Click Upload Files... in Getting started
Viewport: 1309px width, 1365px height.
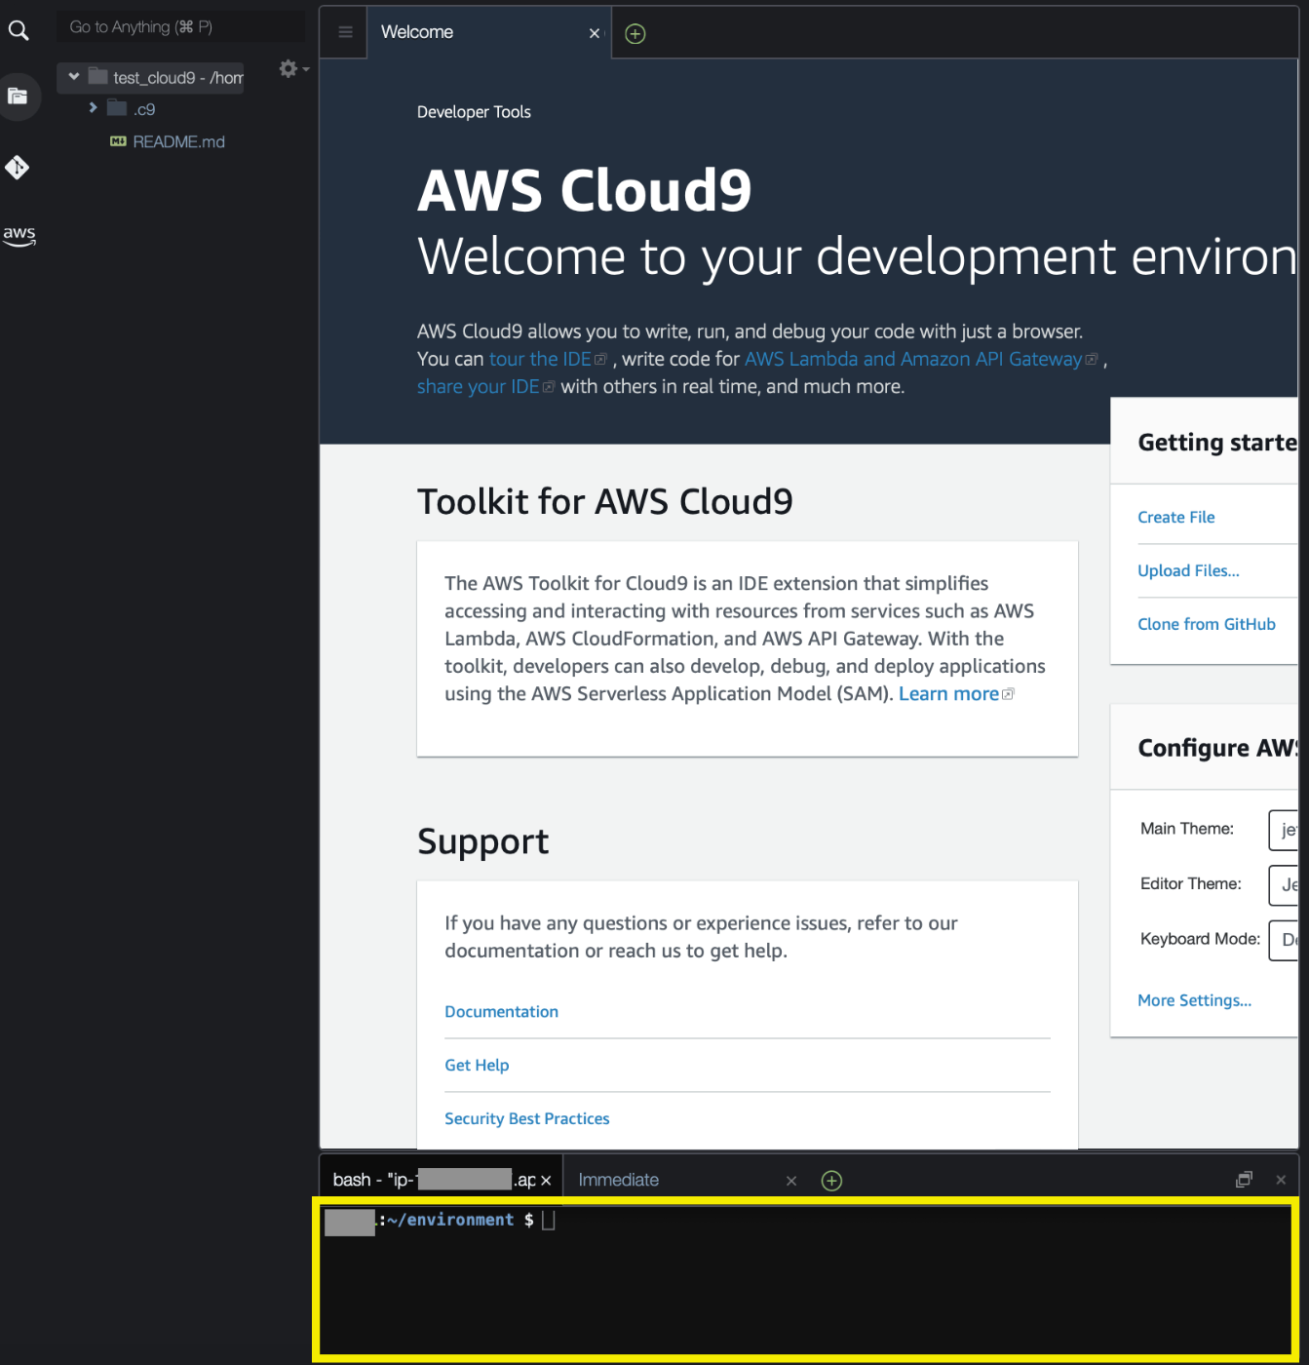point(1188,571)
